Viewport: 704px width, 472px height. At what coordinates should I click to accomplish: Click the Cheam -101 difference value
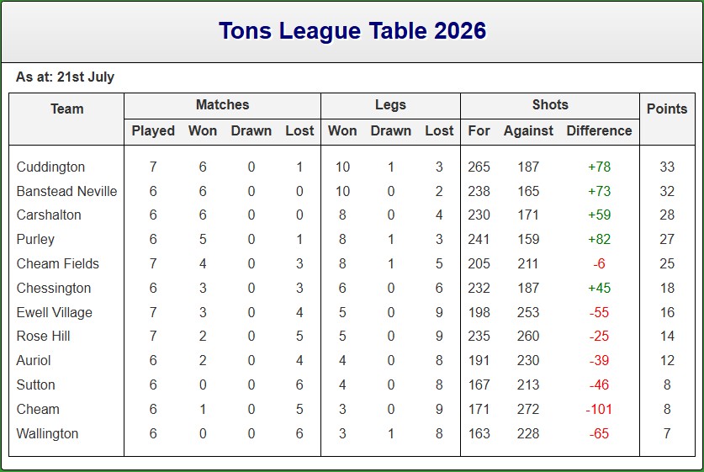pos(599,409)
